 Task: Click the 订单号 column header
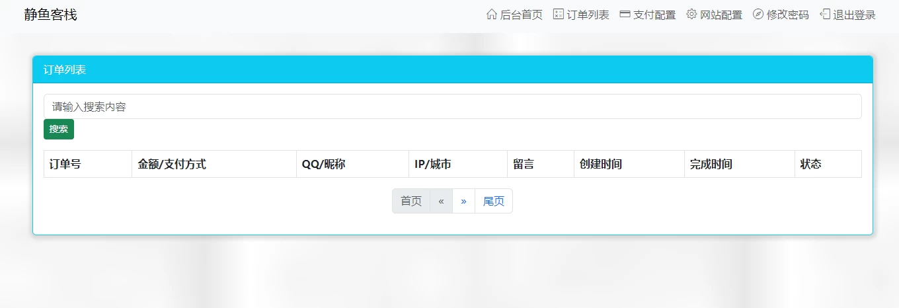65,164
